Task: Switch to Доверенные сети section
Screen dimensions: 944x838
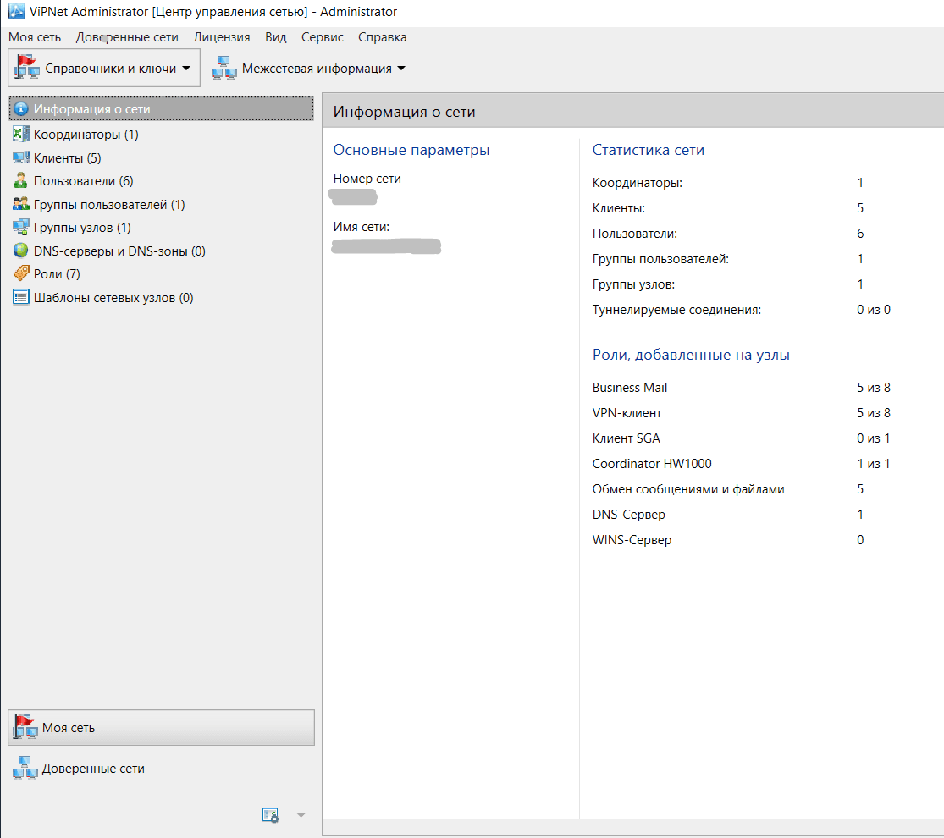Action: [93, 769]
